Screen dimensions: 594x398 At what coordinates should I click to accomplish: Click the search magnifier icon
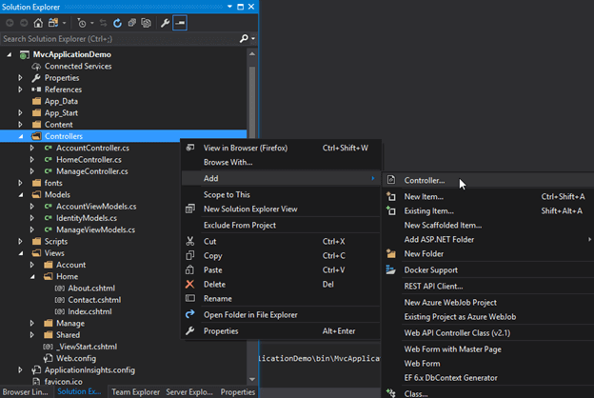tap(243, 39)
